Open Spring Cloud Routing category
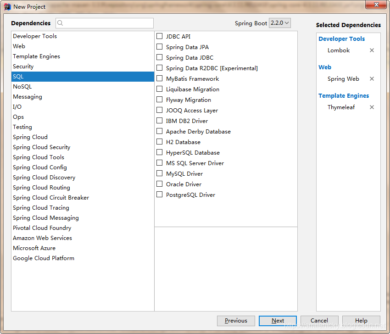The height and width of the screenshot is (334, 390). point(83,188)
